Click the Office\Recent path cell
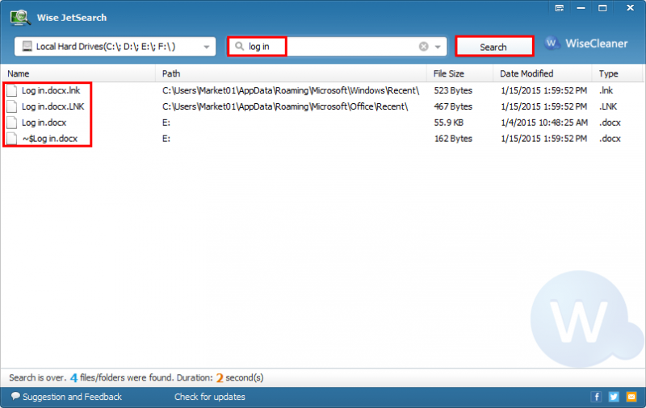Viewport: 646px width, 408px height. point(285,106)
